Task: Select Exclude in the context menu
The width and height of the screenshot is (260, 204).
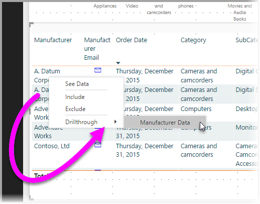Action: pos(75,109)
